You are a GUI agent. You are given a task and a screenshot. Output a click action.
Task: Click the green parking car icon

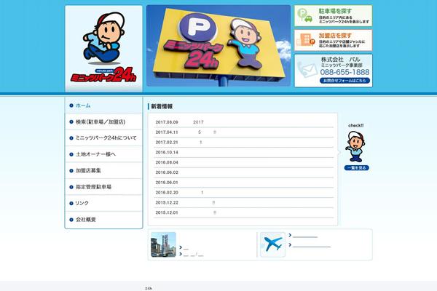tap(305, 15)
